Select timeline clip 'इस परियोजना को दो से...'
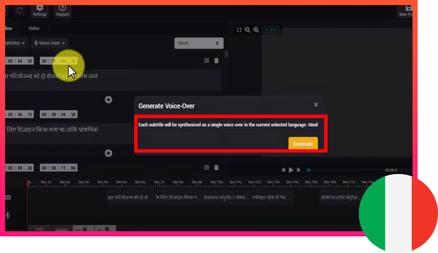Screen dimensions: 438x253 [129, 197]
